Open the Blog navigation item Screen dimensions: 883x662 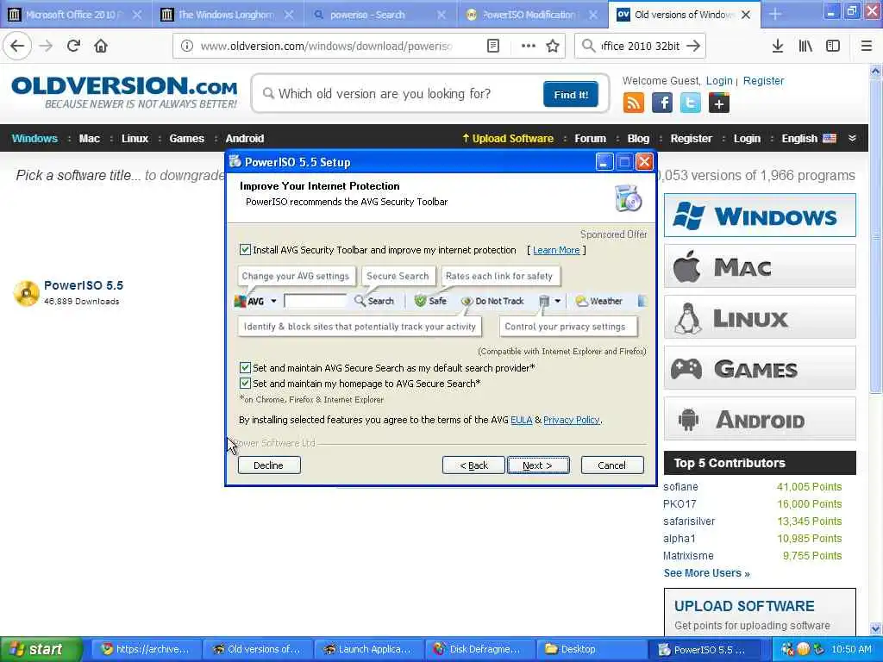tap(638, 139)
